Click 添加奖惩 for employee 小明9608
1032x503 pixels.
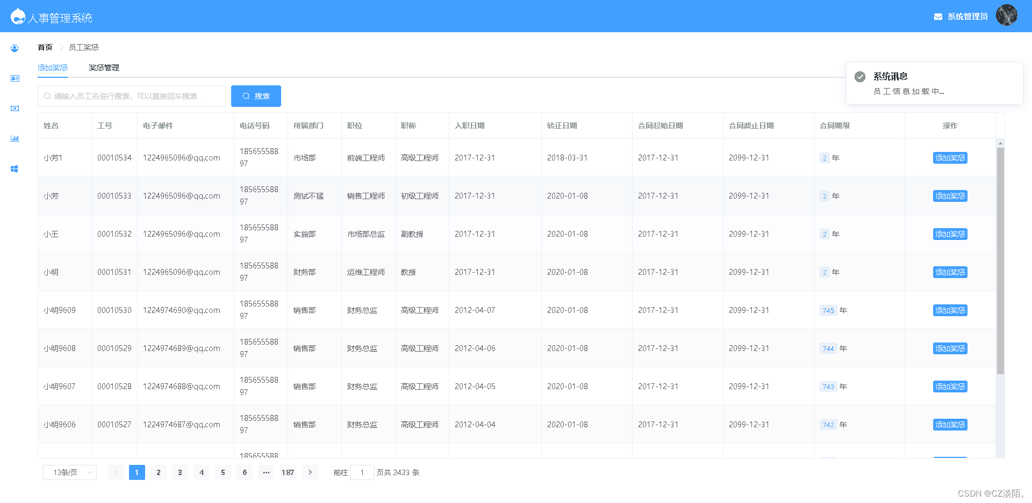[x=950, y=348]
